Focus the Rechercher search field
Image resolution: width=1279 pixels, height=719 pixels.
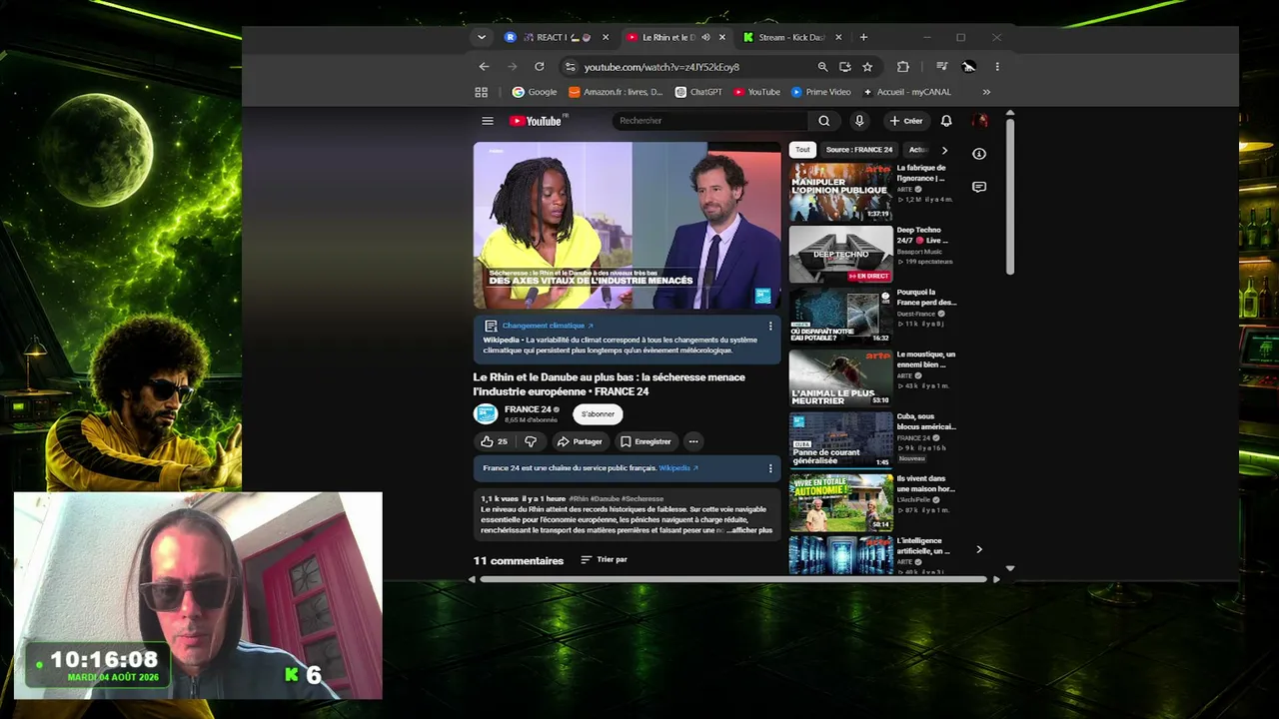point(710,121)
